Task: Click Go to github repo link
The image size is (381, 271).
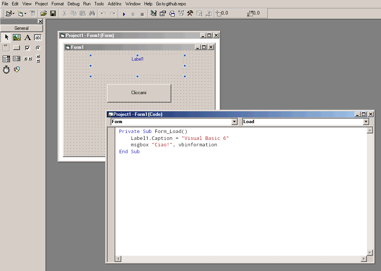Action: click(x=171, y=4)
